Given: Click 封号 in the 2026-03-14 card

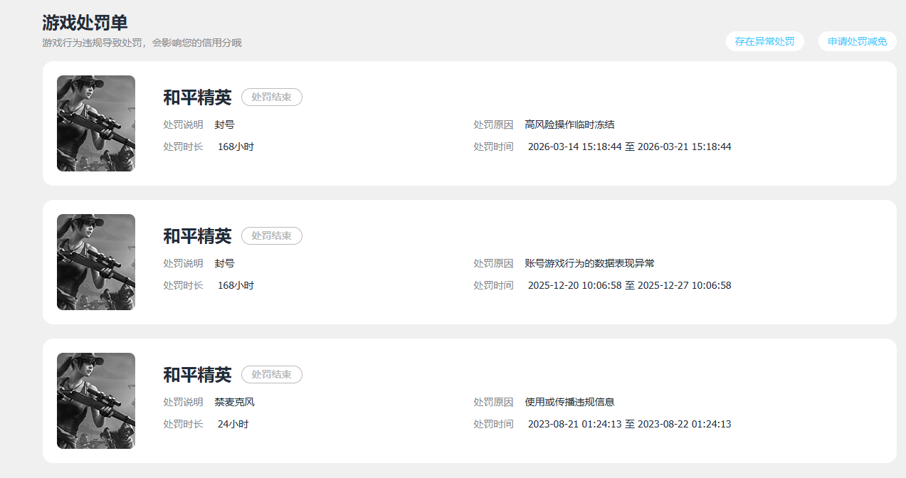Looking at the screenshot, I should (x=225, y=124).
